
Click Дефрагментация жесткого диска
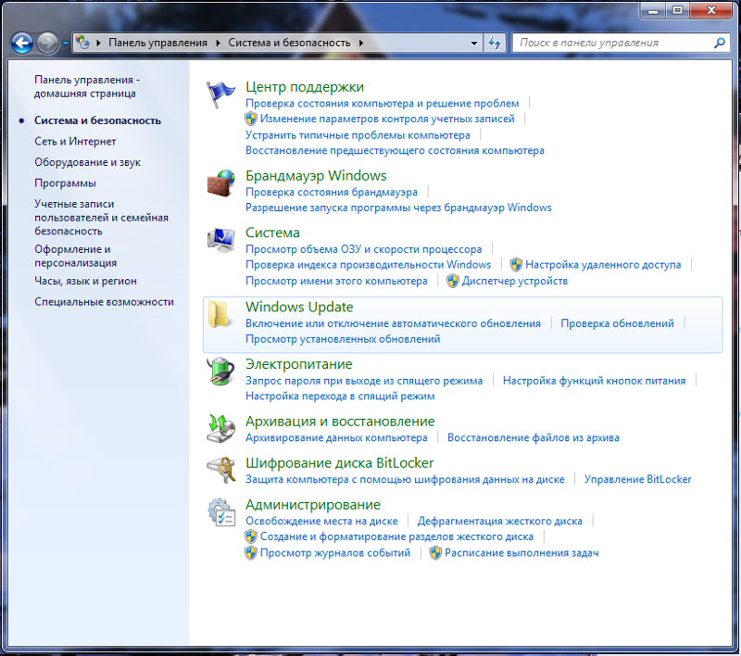[500, 521]
